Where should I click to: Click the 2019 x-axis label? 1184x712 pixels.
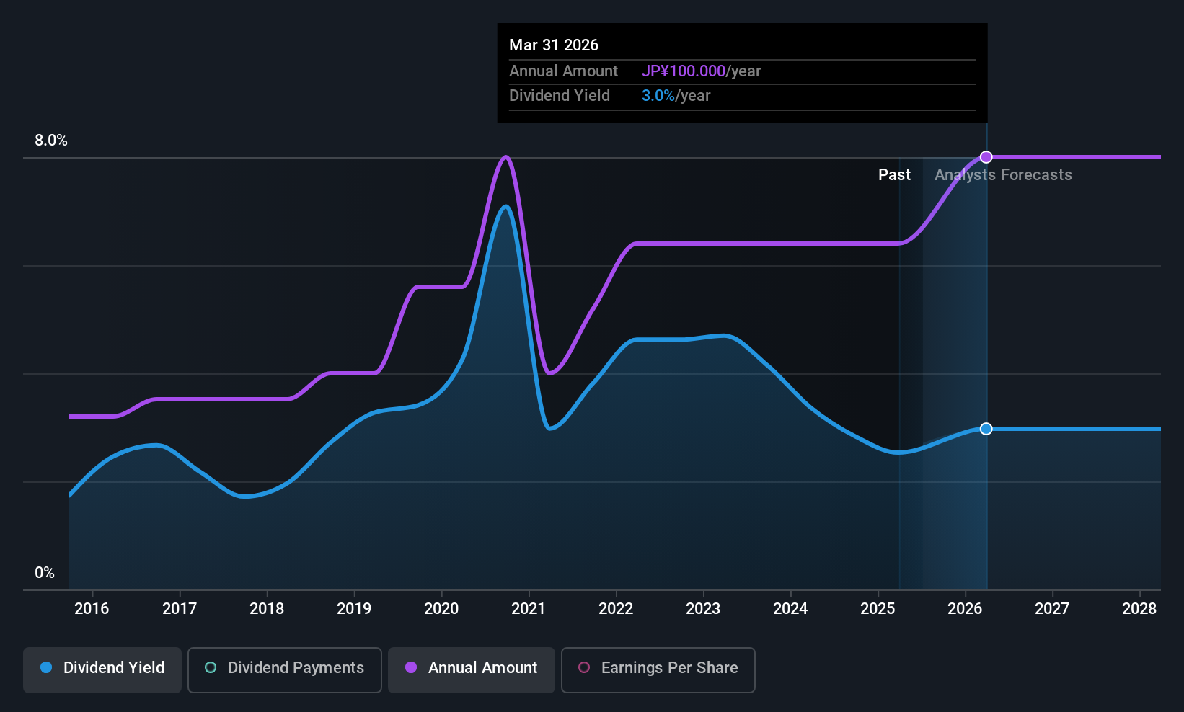click(x=354, y=609)
